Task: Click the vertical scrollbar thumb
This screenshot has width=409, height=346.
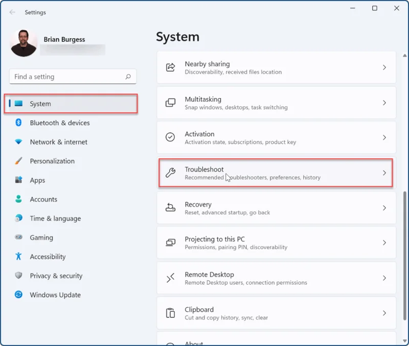Action: pyautogui.click(x=404, y=256)
